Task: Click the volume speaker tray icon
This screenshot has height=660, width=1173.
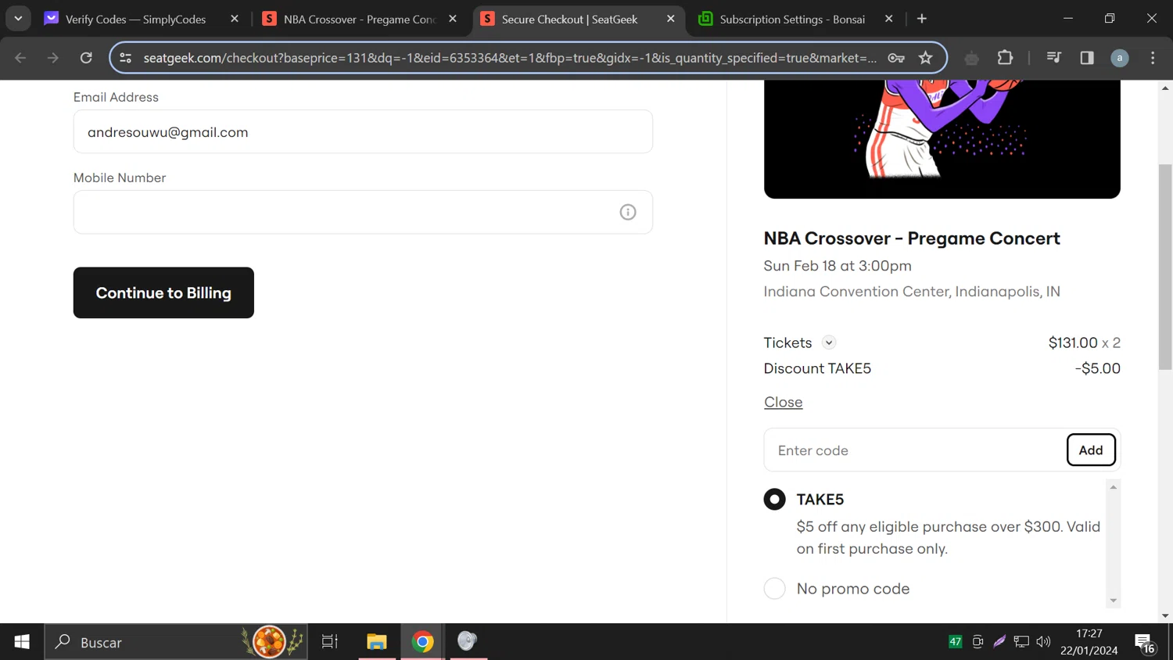Action: (1043, 642)
